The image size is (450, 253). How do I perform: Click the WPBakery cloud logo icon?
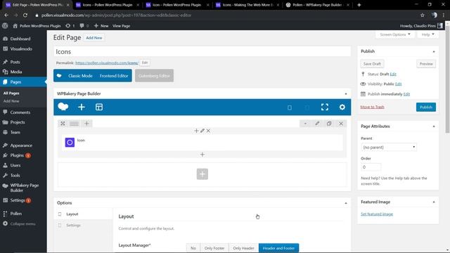click(x=63, y=107)
